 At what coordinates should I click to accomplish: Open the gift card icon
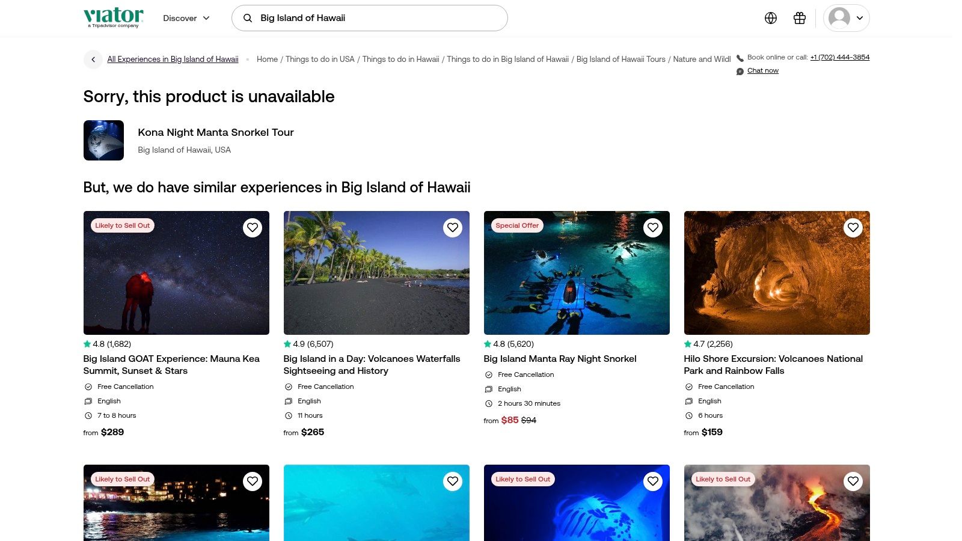coord(800,18)
